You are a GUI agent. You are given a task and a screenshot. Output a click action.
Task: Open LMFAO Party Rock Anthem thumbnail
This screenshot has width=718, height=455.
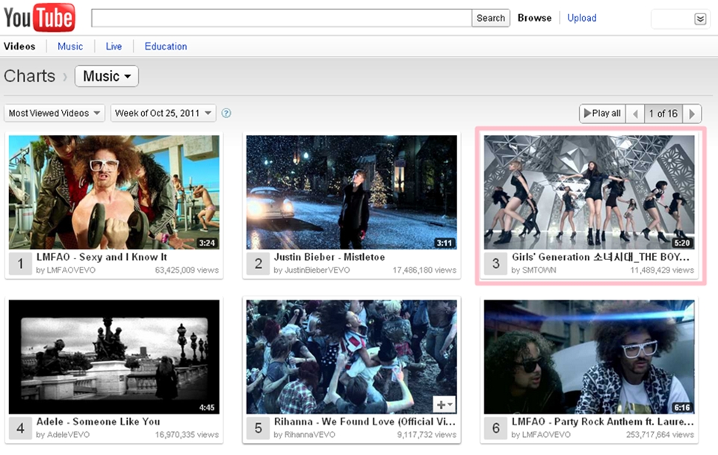click(589, 357)
